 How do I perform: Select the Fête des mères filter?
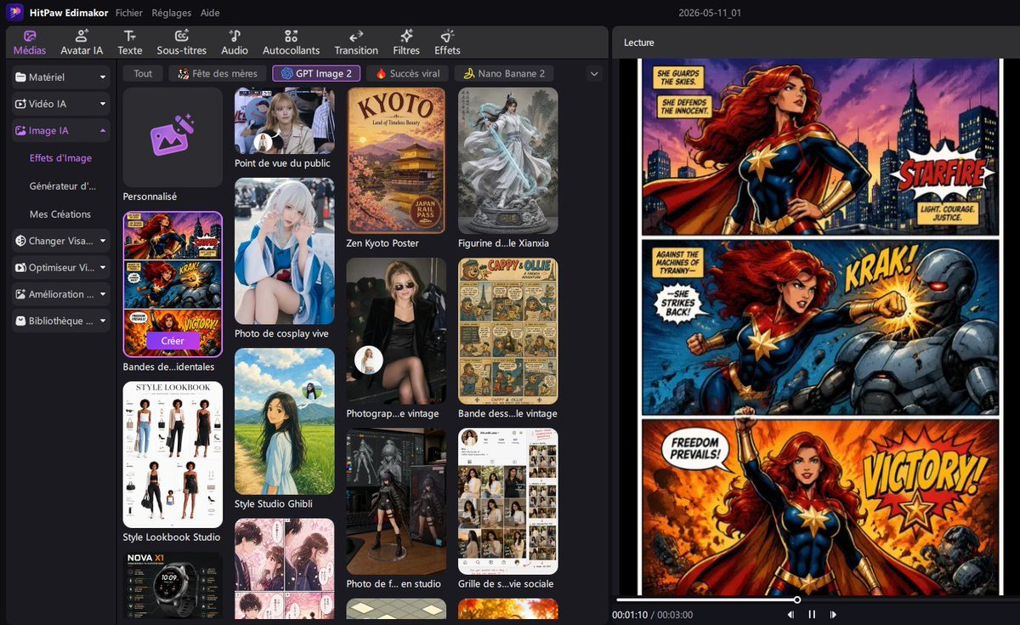click(x=218, y=74)
